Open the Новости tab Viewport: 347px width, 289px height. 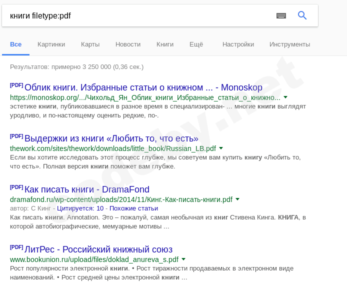128,44
